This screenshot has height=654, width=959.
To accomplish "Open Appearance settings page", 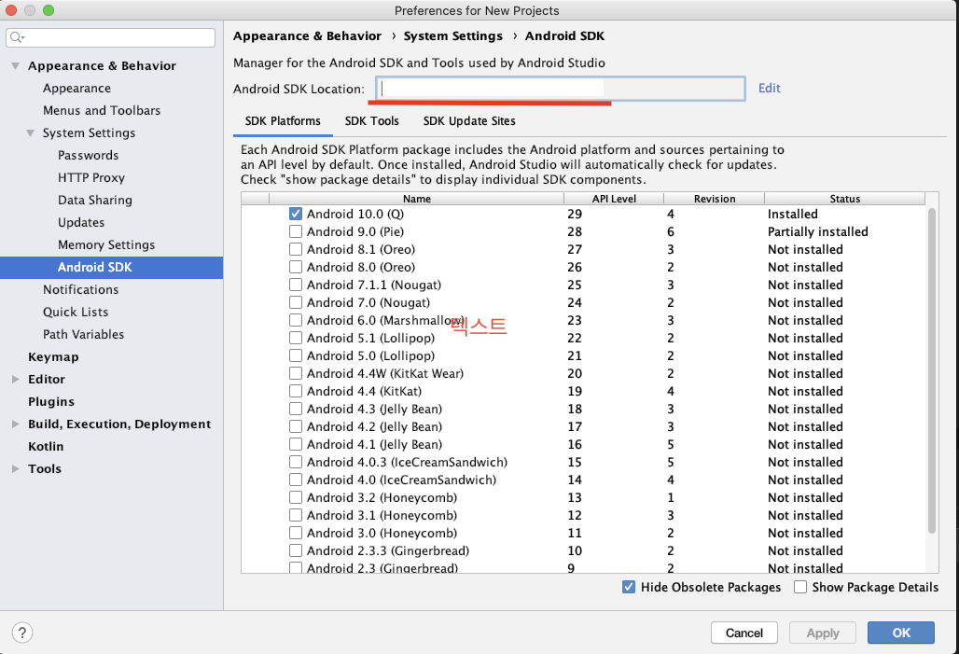I will point(77,88).
